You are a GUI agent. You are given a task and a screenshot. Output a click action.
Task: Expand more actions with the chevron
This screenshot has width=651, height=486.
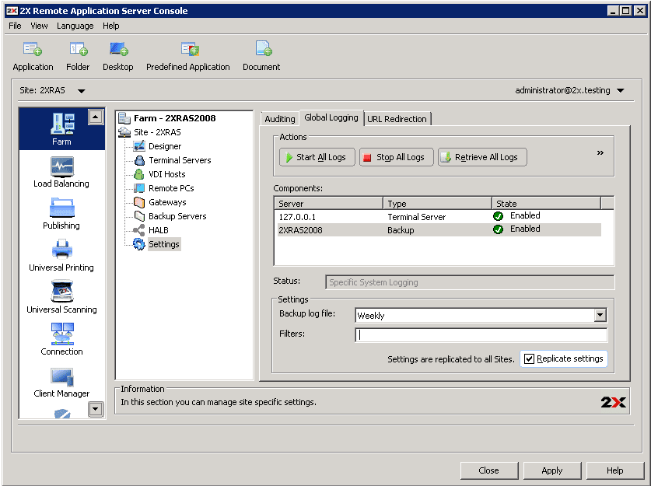(600, 153)
